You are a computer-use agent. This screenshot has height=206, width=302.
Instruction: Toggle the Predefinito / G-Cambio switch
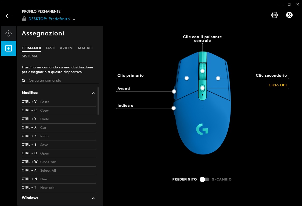click(204, 179)
